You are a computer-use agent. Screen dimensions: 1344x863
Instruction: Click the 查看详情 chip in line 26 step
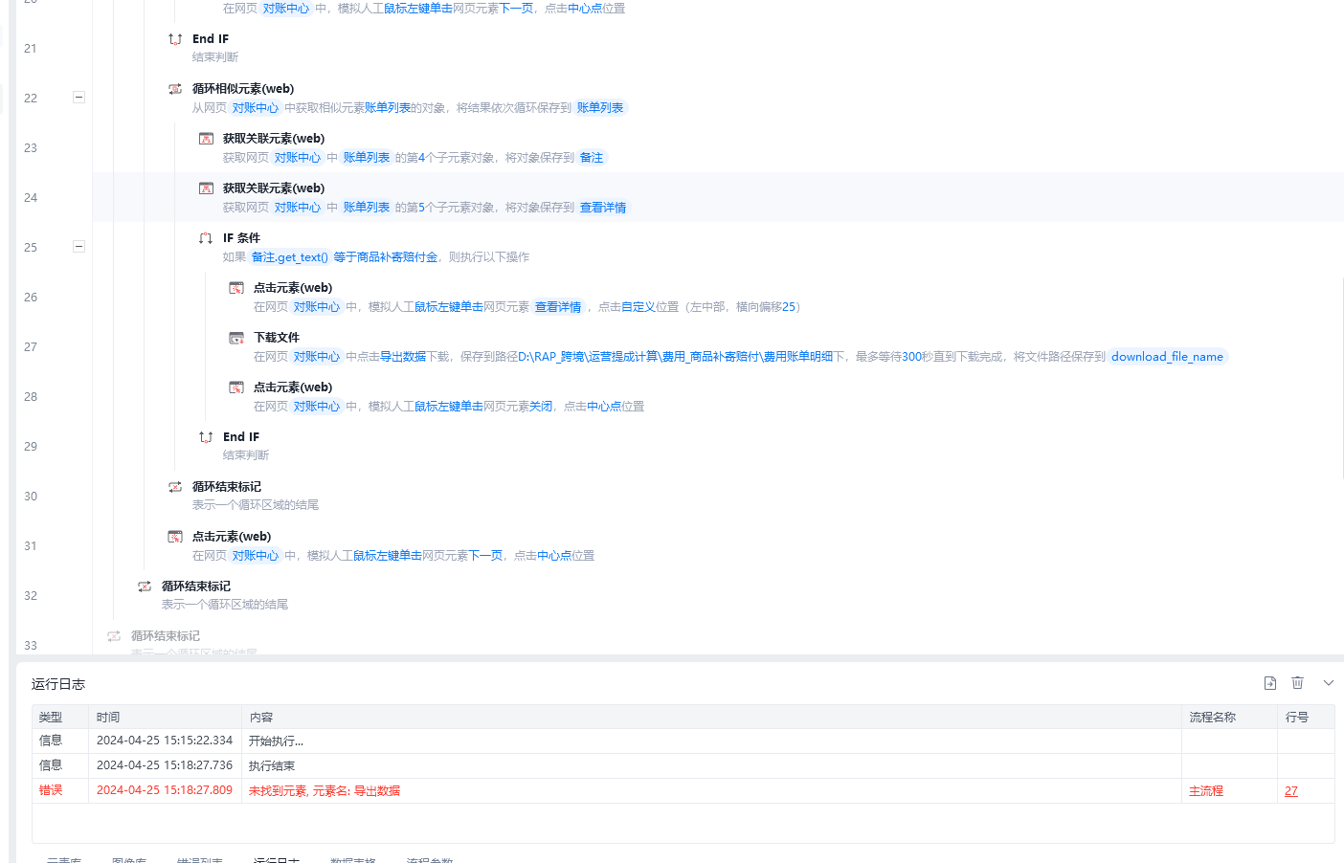[x=558, y=307]
